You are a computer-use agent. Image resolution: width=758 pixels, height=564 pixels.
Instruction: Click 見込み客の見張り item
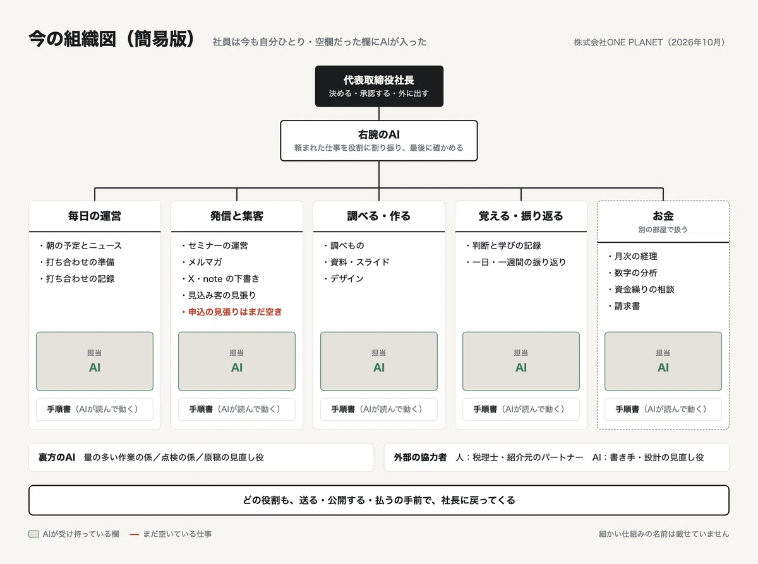coord(218,295)
